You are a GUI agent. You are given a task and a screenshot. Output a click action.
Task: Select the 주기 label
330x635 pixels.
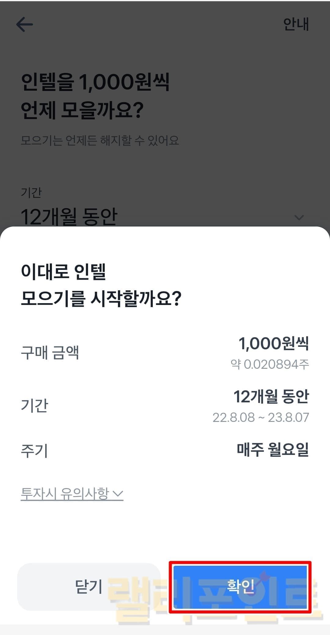pos(35,451)
